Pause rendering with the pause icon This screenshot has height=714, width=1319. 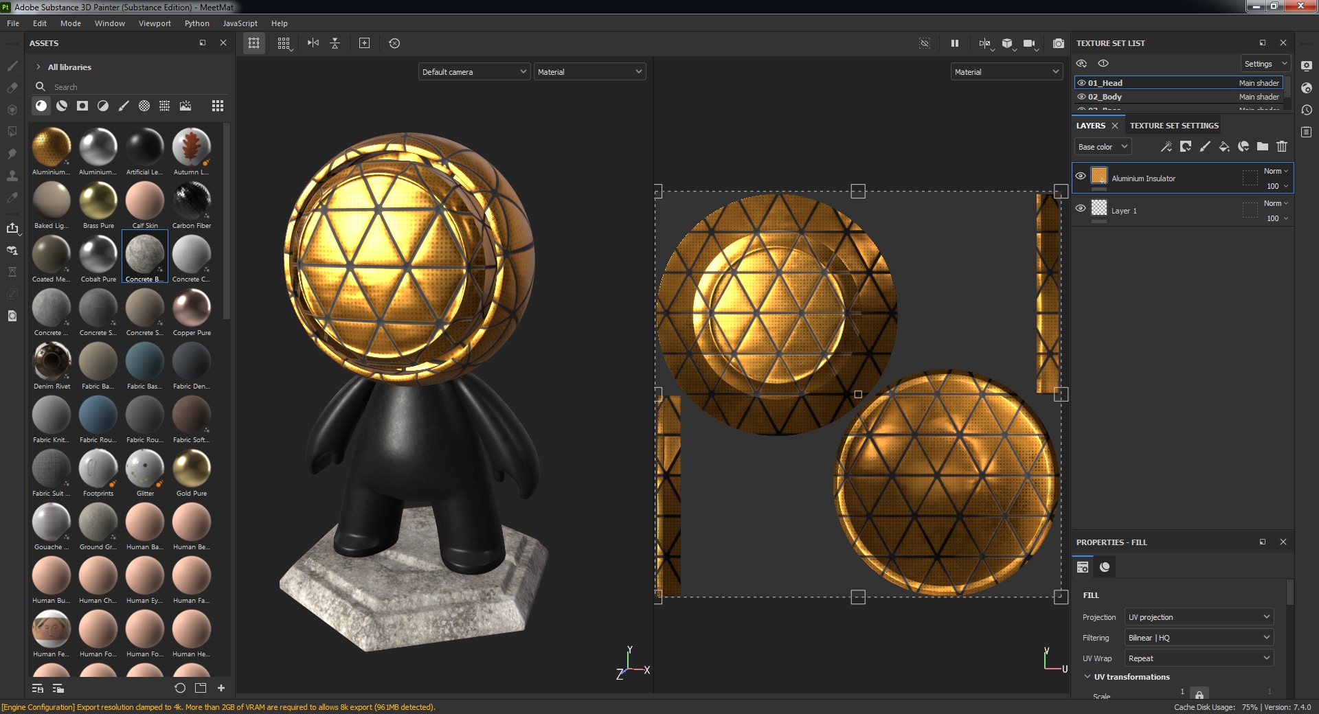click(954, 43)
